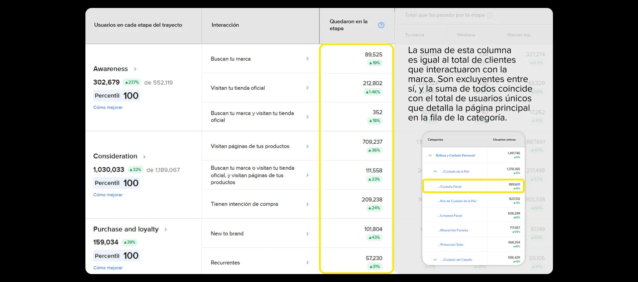Click the Usuarios únicos column header

coord(504,140)
